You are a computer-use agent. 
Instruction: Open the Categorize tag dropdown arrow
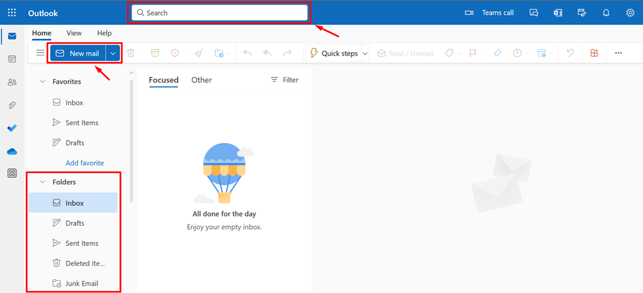(459, 53)
